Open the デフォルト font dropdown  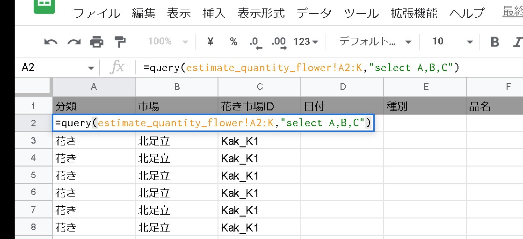click(x=375, y=42)
